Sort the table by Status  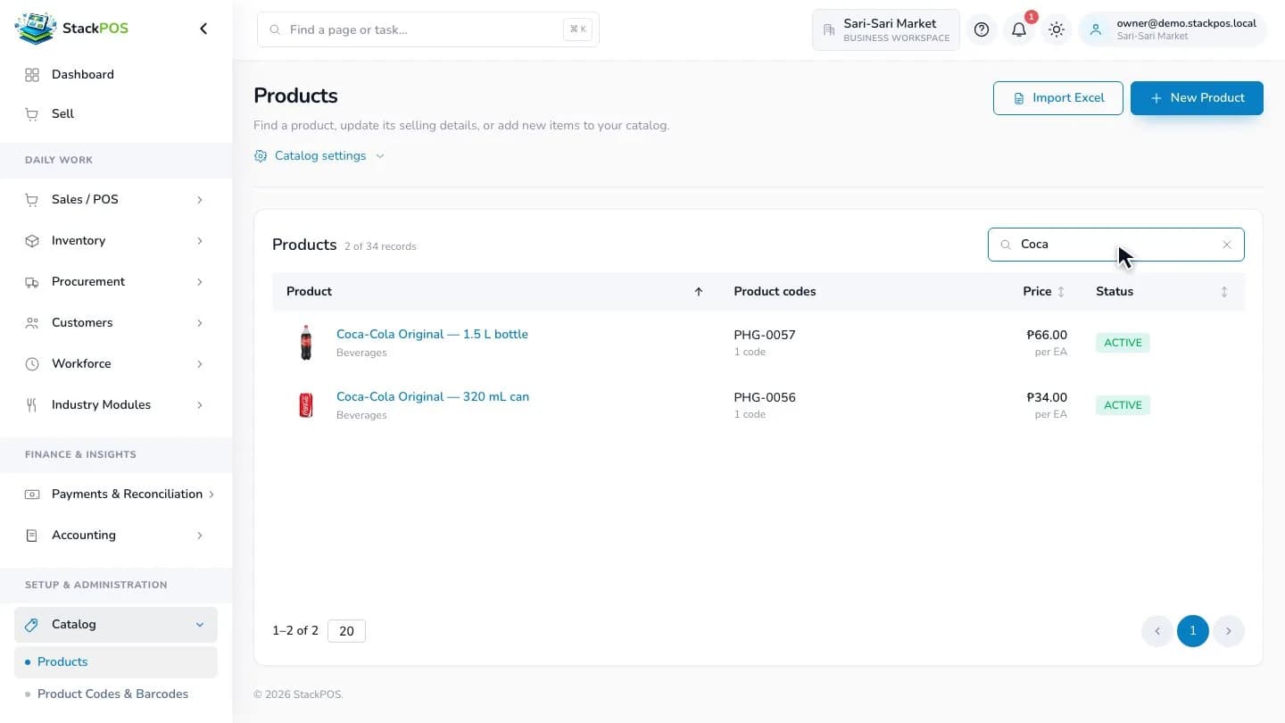[1224, 292]
